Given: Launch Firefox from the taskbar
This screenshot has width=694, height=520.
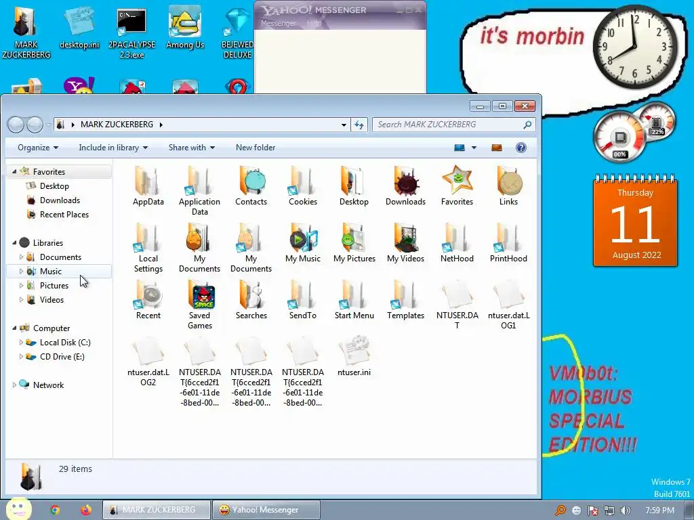Looking at the screenshot, I should [x=86, y=510].
